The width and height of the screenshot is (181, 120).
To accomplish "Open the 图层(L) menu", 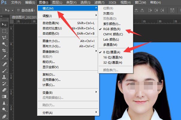I will (x=57, y=2).
